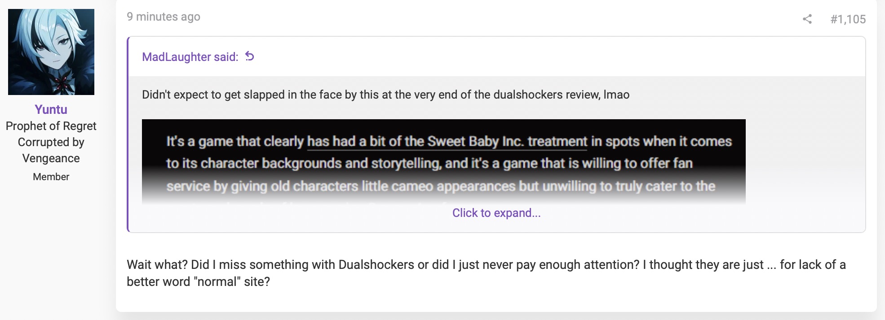
Task: Click 'Corrupted by Vengeance' custom title text
Action: click(51, 150)
